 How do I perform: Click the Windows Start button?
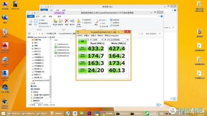click(x=3, y=113)
